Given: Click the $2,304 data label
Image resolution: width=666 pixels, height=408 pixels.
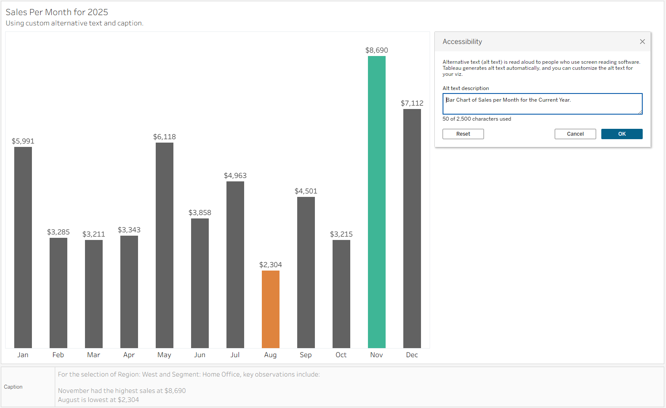Looking at the screenshot, I should tap(270, 265).
